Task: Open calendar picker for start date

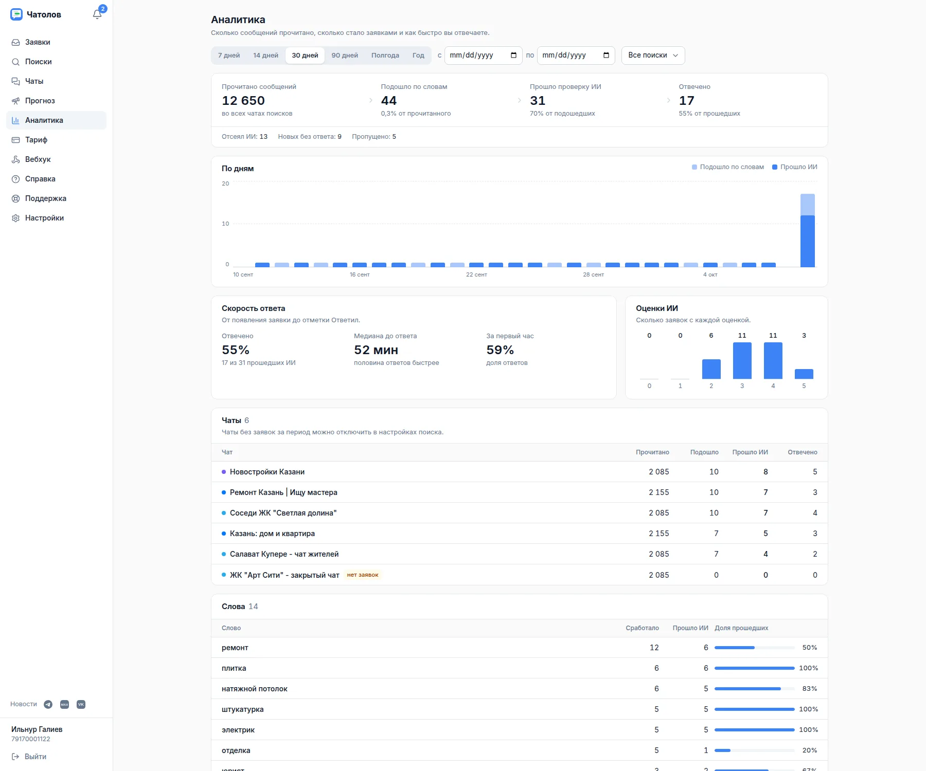Action: (513, 55)
